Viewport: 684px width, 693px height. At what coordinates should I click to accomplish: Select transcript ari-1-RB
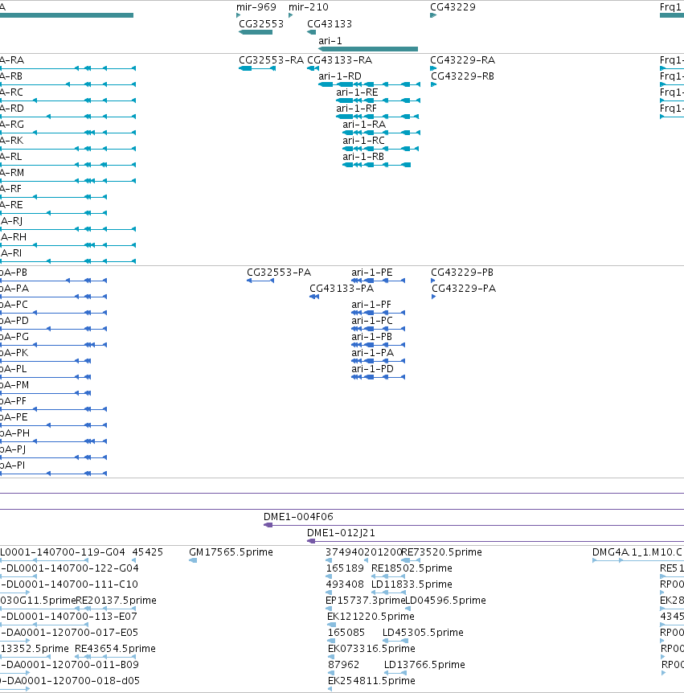click(376, 165)
